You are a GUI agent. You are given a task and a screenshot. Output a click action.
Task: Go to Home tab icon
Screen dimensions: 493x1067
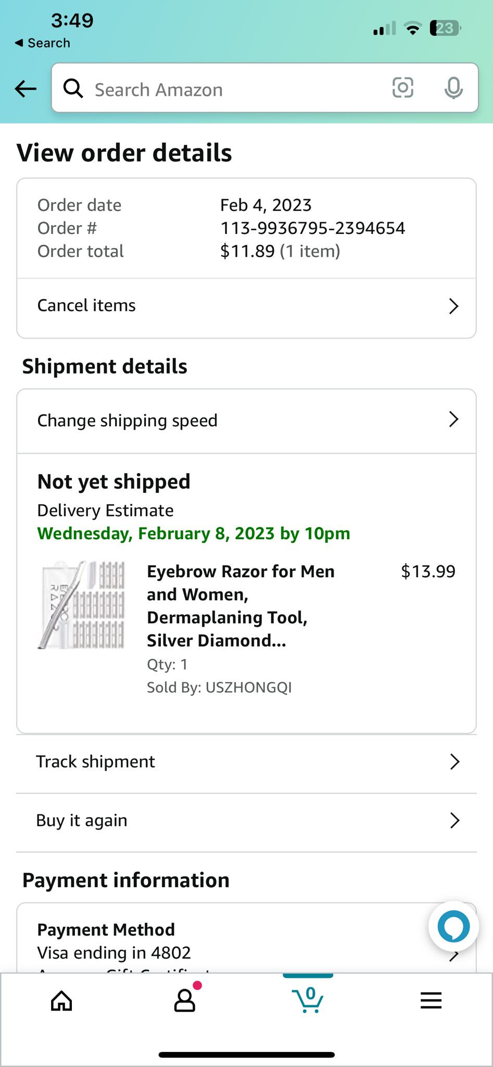point(61,1000)
